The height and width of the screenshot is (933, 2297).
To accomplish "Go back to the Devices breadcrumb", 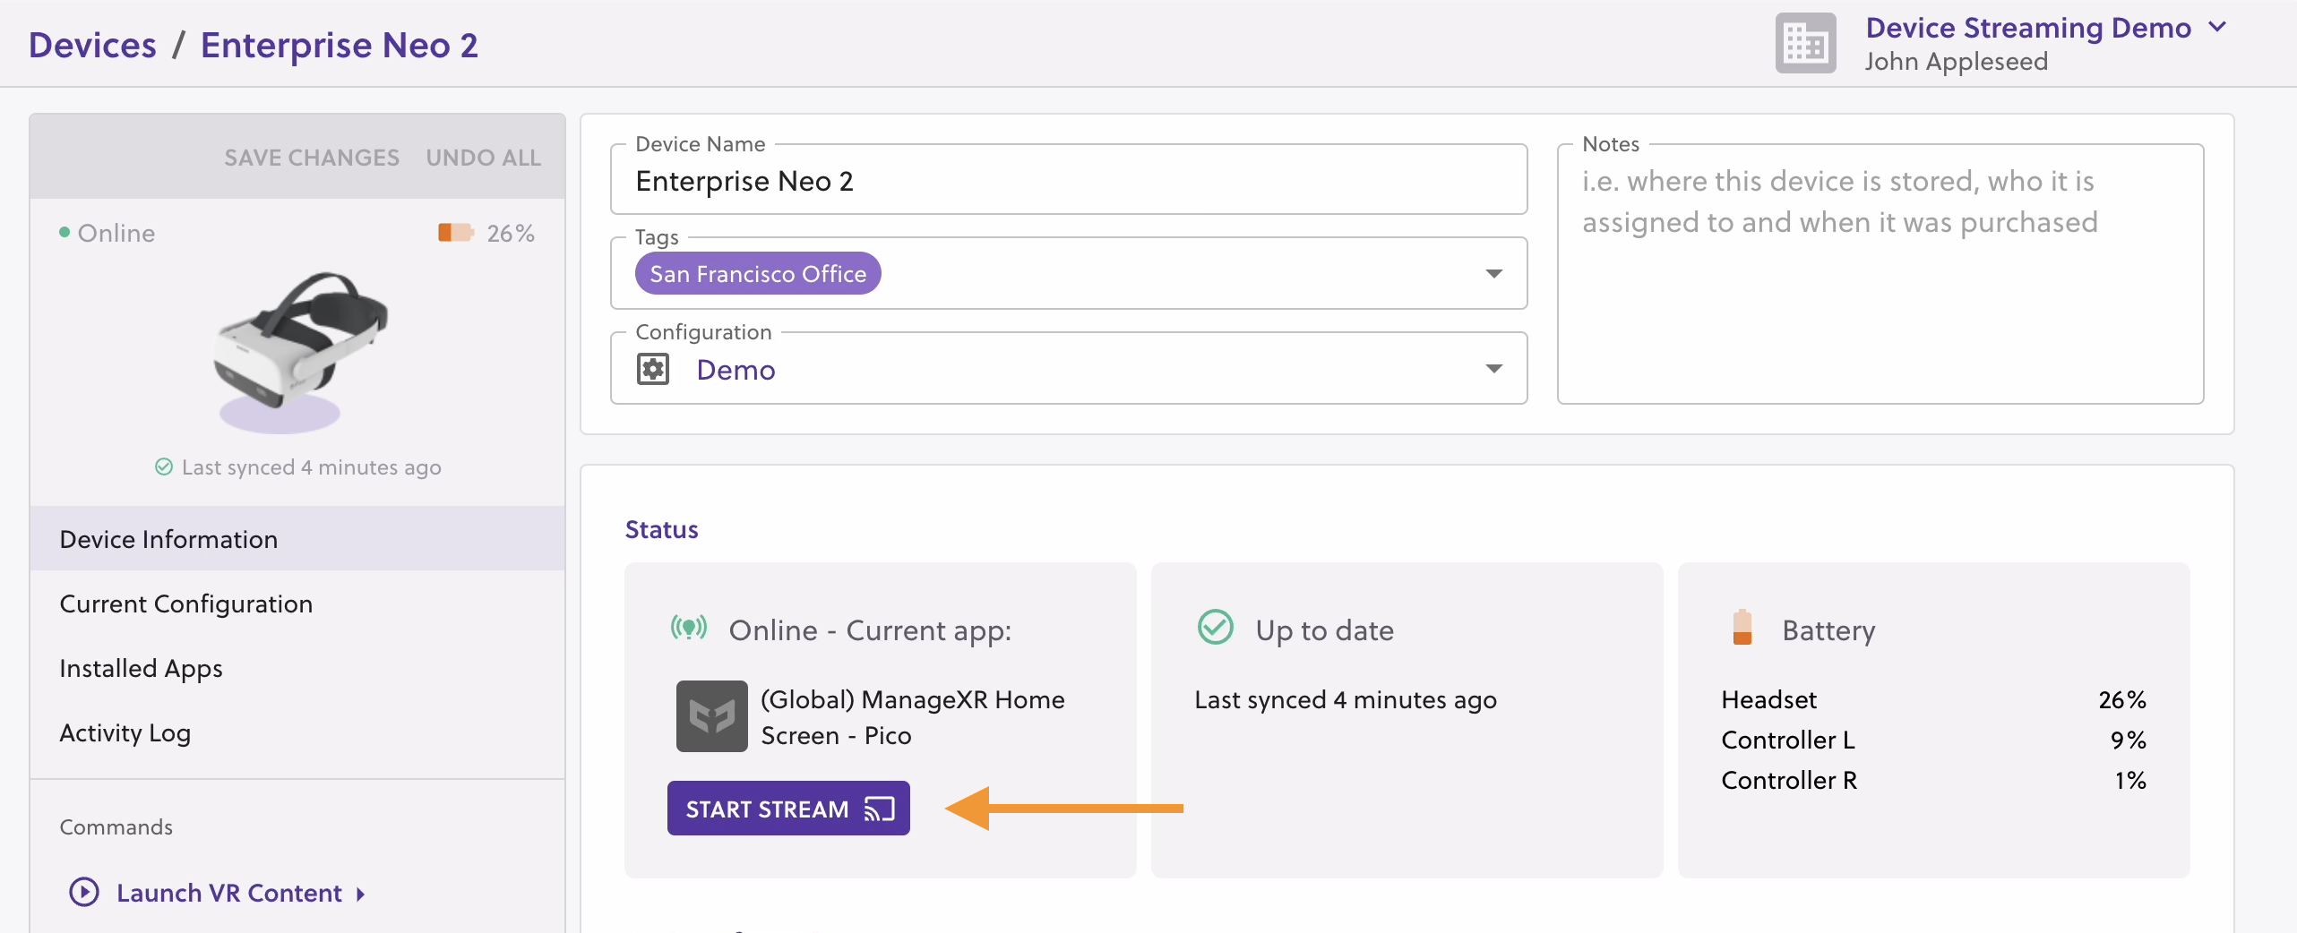I will pos(92,45).
